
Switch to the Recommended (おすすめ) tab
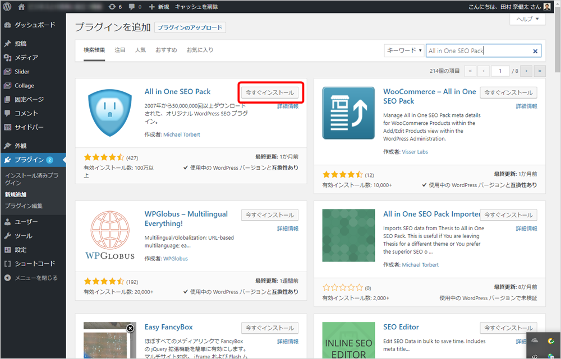[x=166, y=50]
